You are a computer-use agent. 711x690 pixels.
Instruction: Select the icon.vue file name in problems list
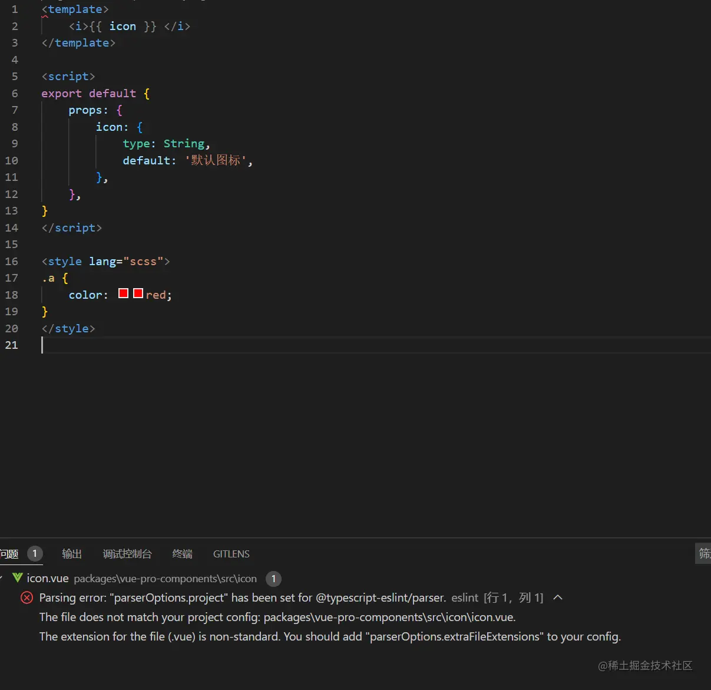tap(48, 579)
